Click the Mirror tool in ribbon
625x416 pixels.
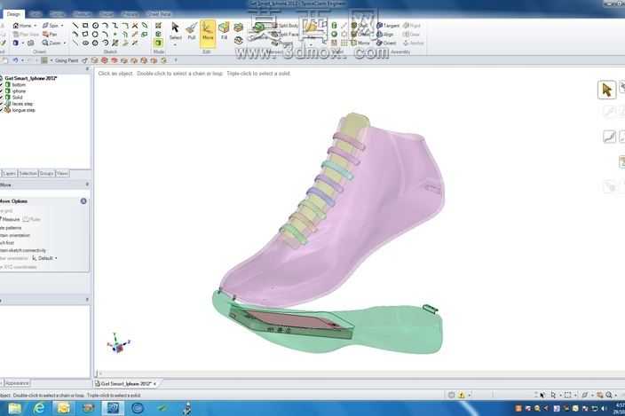[x=360, y=43]
